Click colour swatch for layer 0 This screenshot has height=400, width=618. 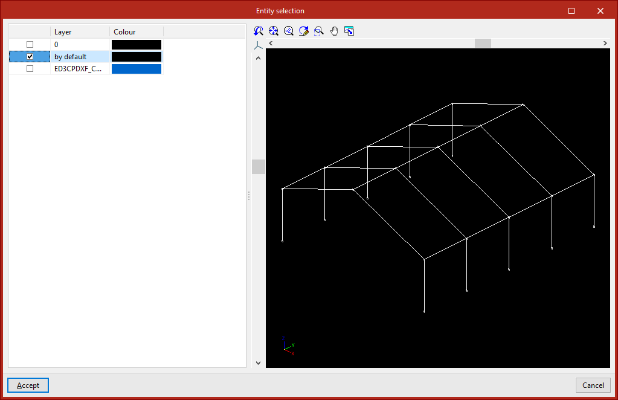(137, 45)
